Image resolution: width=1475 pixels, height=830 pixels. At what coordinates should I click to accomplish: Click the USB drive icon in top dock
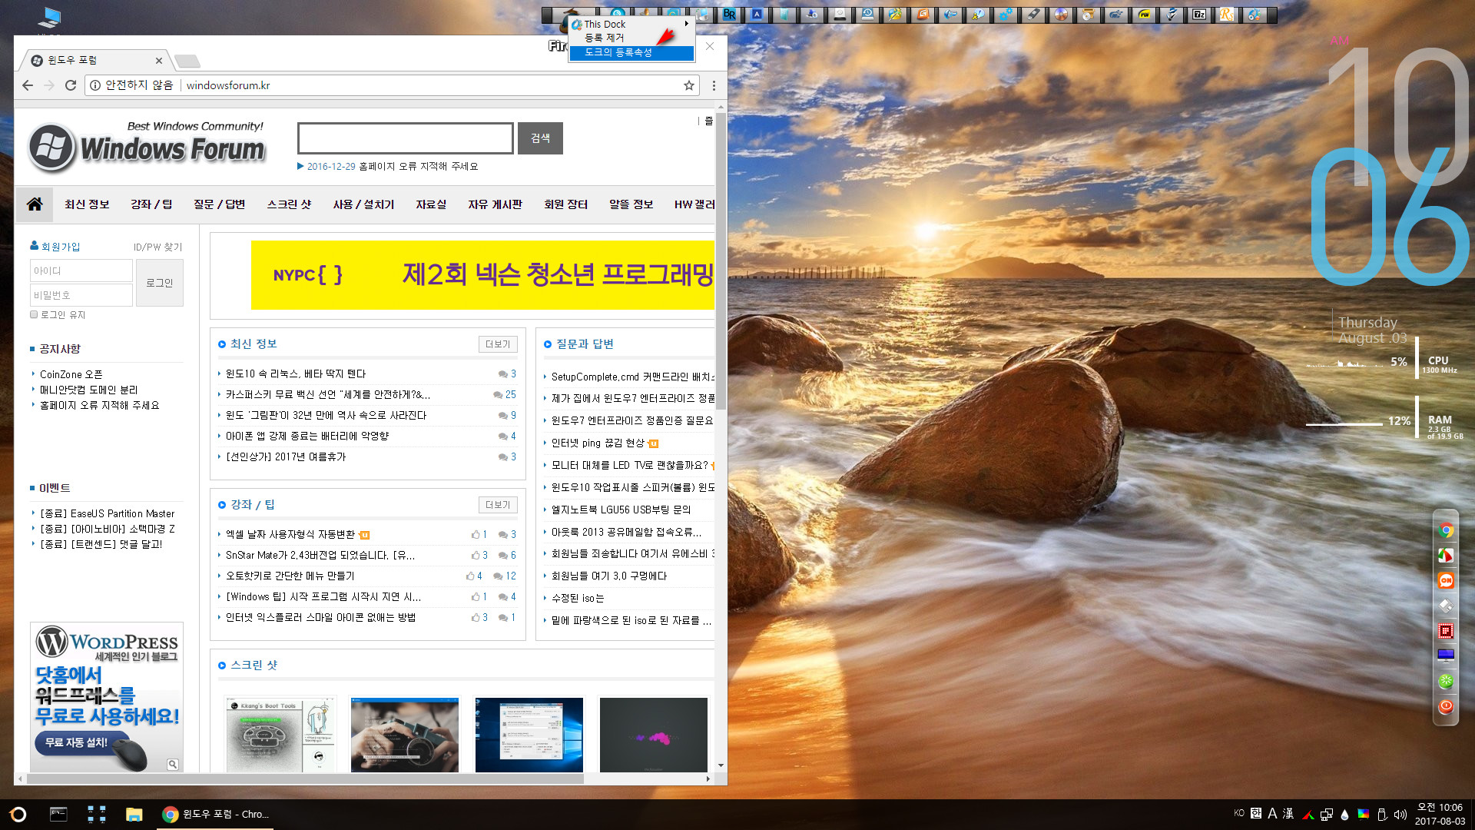pos(1033,15)
